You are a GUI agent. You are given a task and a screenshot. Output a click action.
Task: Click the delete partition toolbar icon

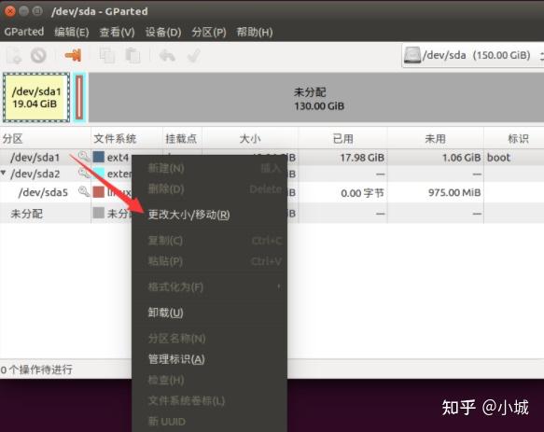[x=38, y=56]
